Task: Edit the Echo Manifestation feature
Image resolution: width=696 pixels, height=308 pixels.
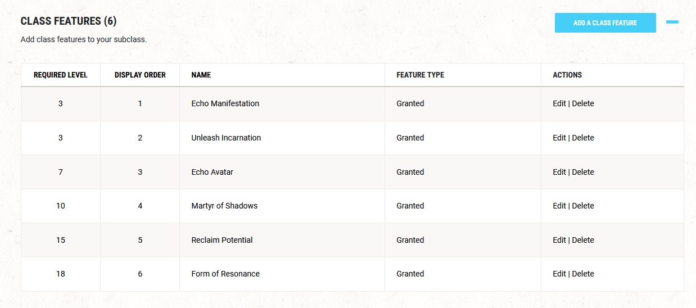Action: [559, 103]
